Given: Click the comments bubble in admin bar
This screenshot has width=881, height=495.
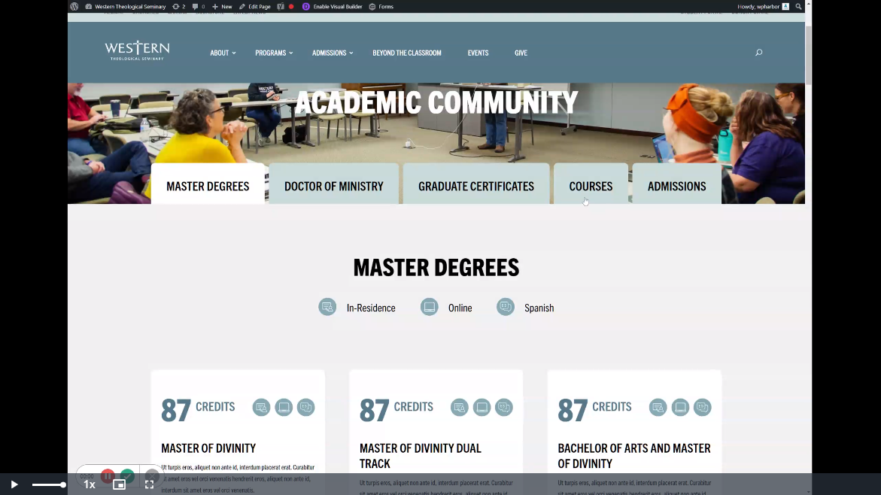Looking at the screenshot, I should click(x=198, y=7).
